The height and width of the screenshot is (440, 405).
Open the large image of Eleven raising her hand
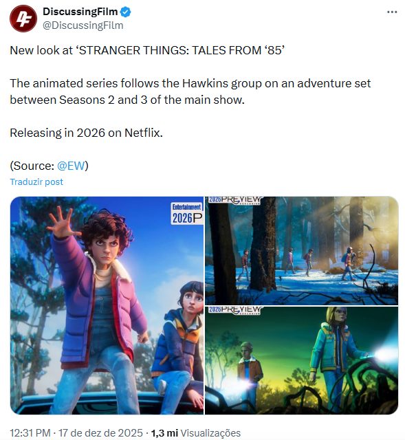(107, 305)
